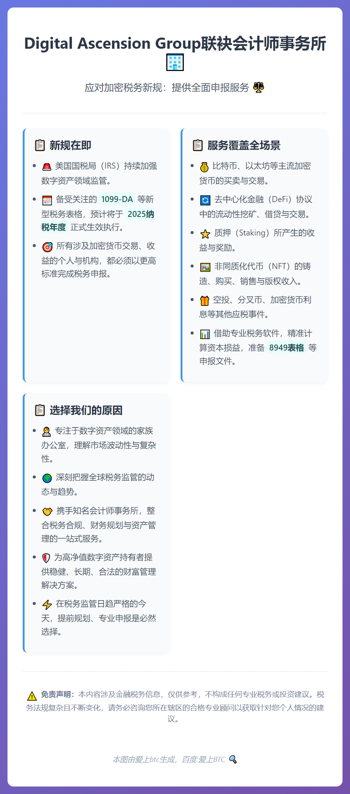Click the text 携手知名会计师事务所，整
Screen dimensions: 350x794
click(106, 511)
